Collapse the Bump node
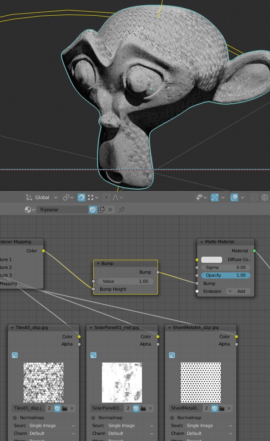 (x=98, y=264)
